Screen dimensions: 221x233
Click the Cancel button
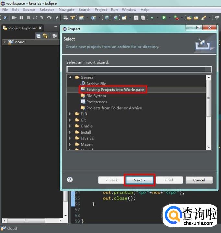[x=199, y=180]
